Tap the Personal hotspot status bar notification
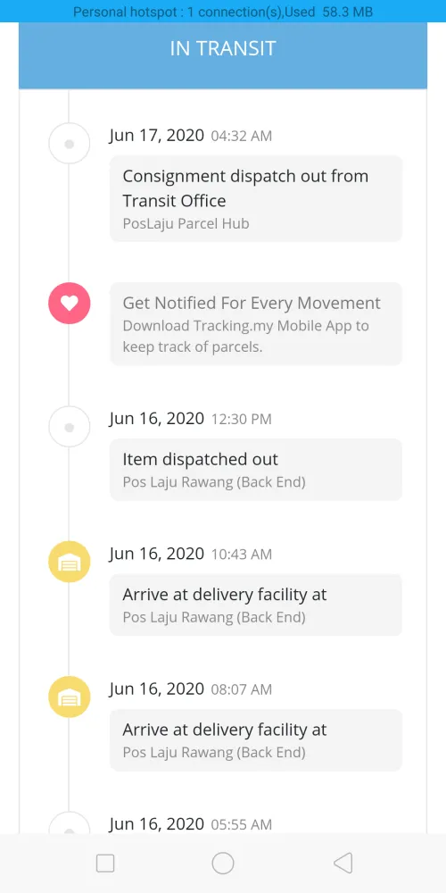This screenshot has width=446, height=893. tap(223, 12)
